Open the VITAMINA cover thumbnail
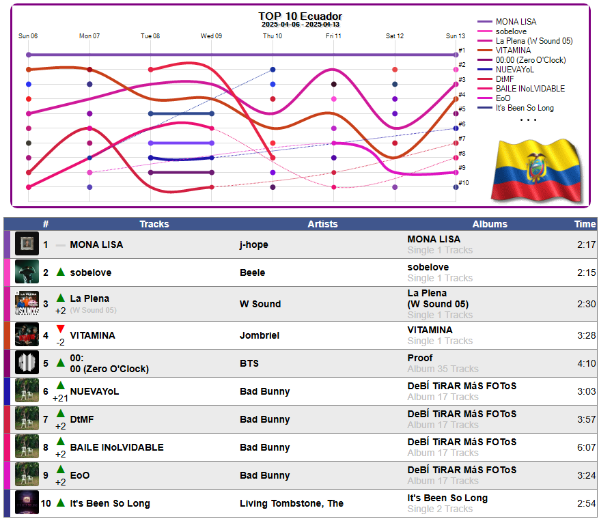 pyautogui.click(x=27, y=334)
